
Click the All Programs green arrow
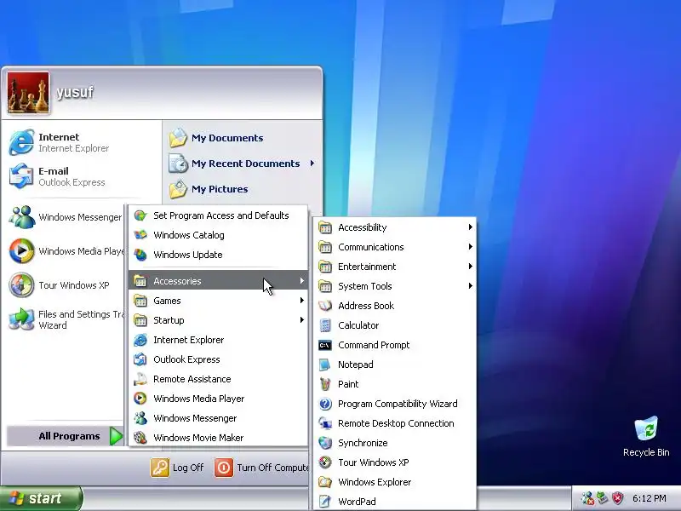click(x=116, y=436)
